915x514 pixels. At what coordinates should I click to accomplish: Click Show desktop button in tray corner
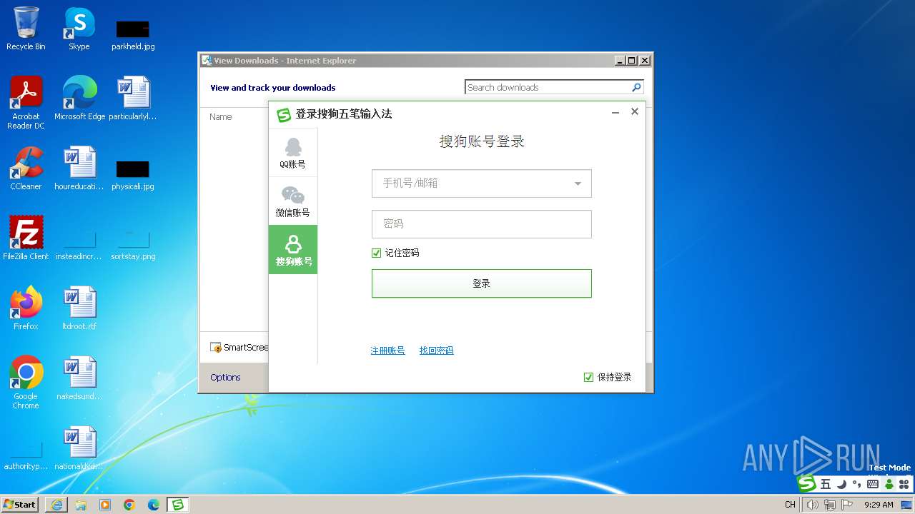click(x=908, y=505)
